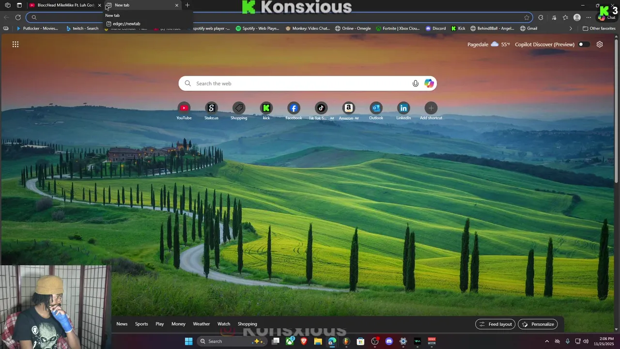Screen dimensions: 620x349
Task: Show more favorites bar overflow chevron
Action: (x=571, y=29)
